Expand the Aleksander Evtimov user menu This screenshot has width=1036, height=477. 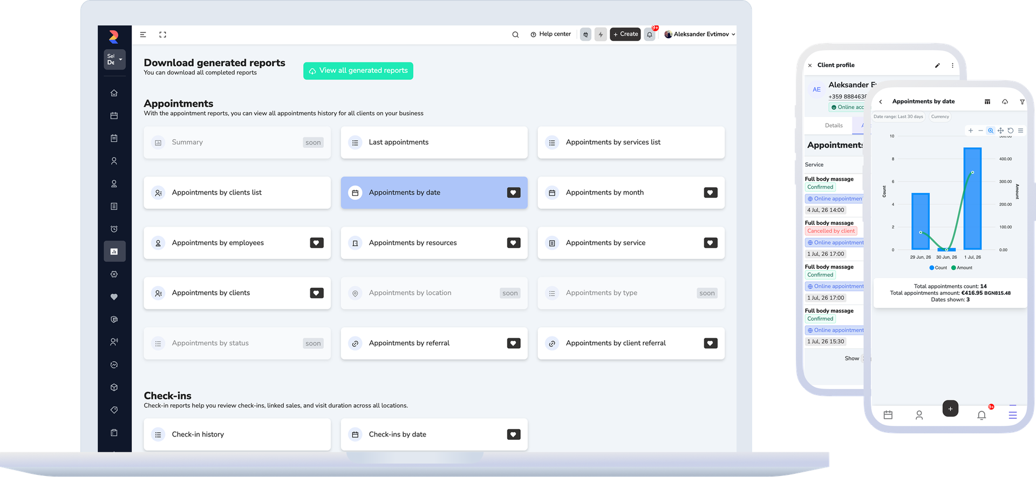click(700, 34)
